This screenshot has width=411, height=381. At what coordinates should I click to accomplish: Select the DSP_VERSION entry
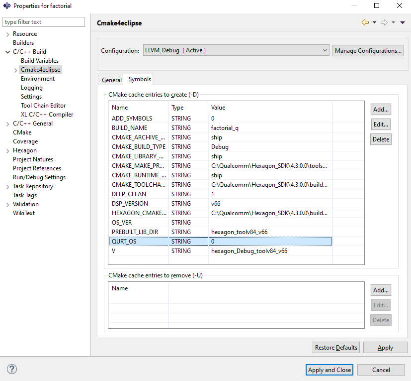(221, 203)
